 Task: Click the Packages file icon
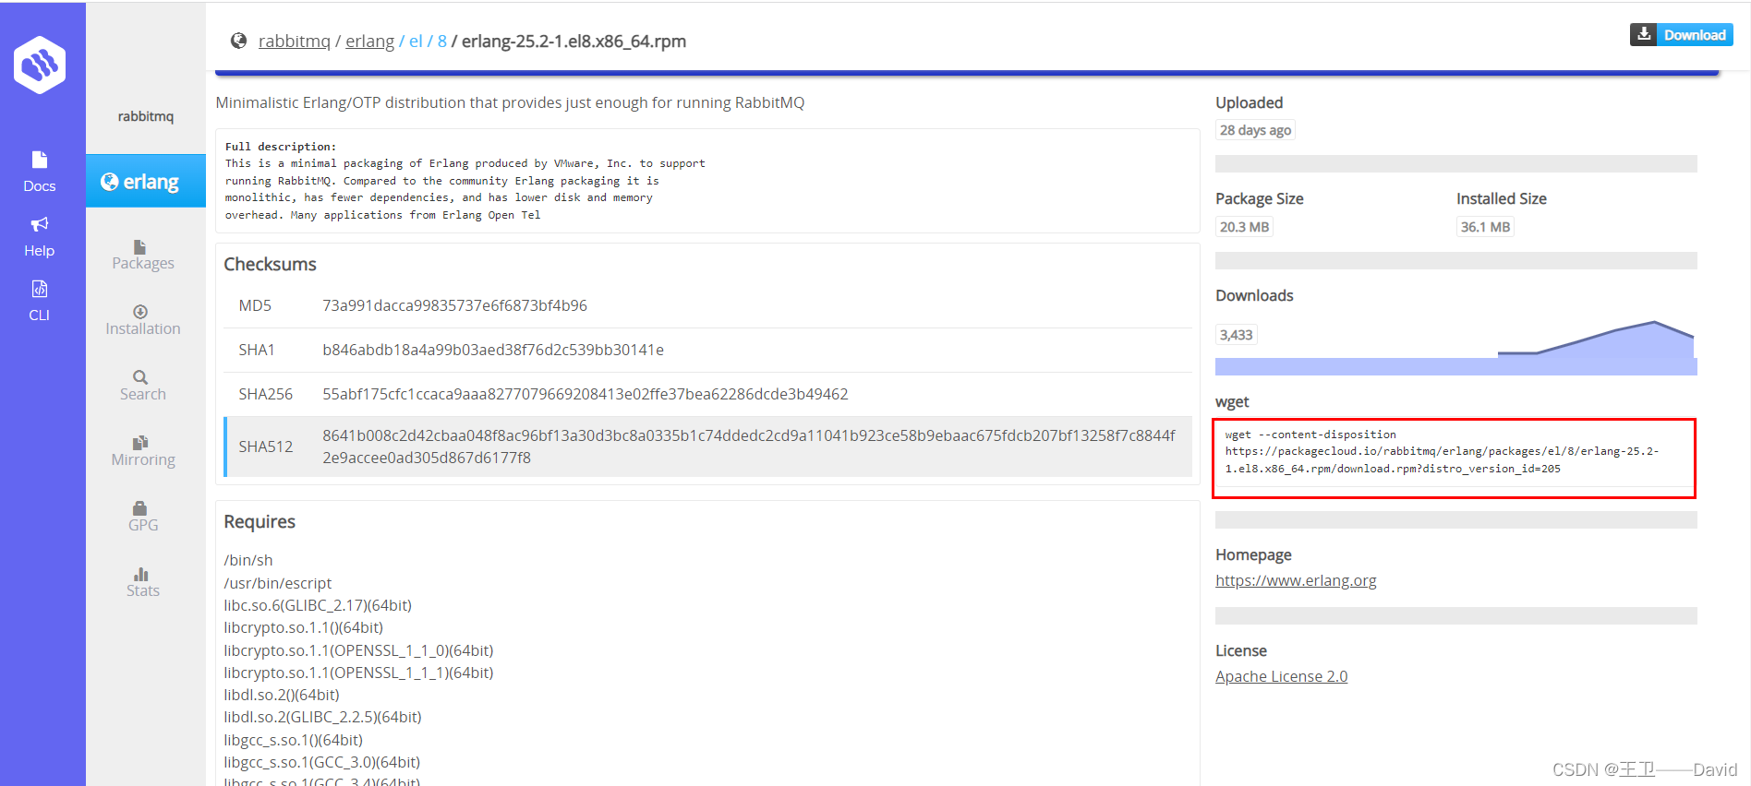click(x=140, y=247)
